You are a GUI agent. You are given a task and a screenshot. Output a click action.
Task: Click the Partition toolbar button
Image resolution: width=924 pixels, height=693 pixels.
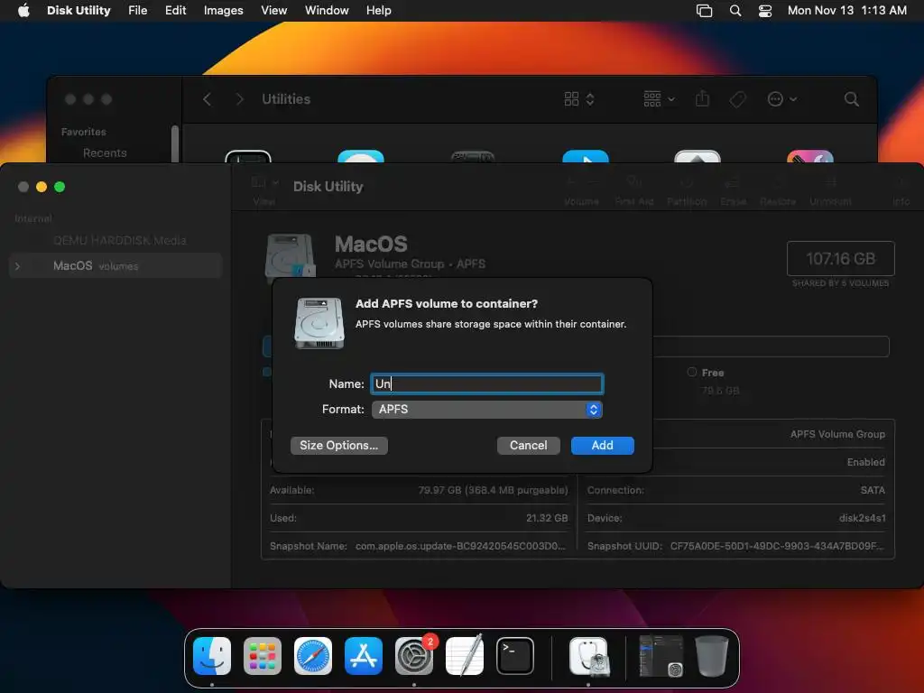tap(687, 190)
